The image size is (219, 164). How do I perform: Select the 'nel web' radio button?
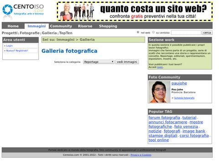[x=138, y=32]
